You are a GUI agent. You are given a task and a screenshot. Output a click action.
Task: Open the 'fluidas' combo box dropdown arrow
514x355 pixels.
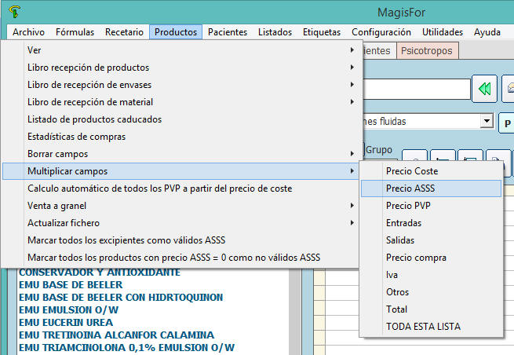[487, 121]
